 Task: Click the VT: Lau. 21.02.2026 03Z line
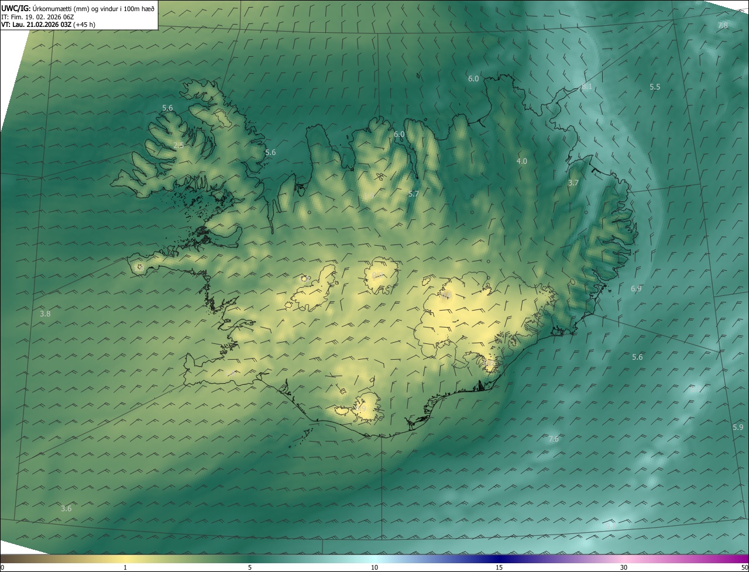[x=48, y=25]
